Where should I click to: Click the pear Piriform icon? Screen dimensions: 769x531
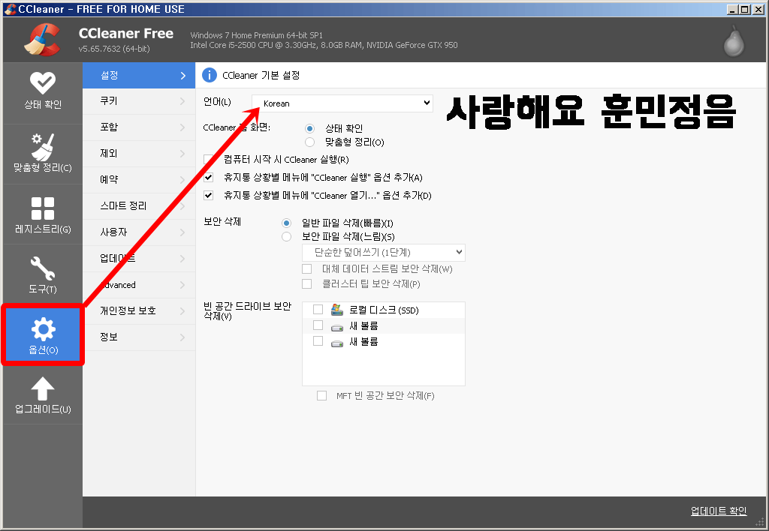point(734,40)
